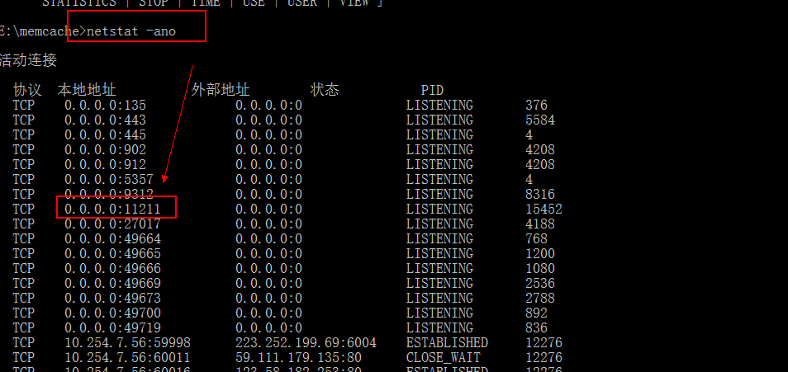Click the 活动连接 heading
Screen dimensions: 788x372
tap(28, 61)
